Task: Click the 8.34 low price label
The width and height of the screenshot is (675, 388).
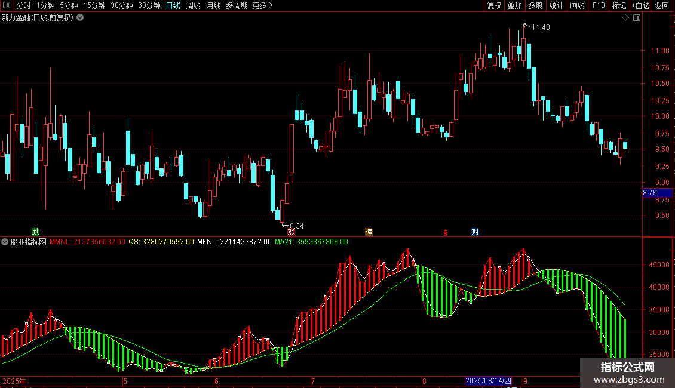Action: coord(297,226)
